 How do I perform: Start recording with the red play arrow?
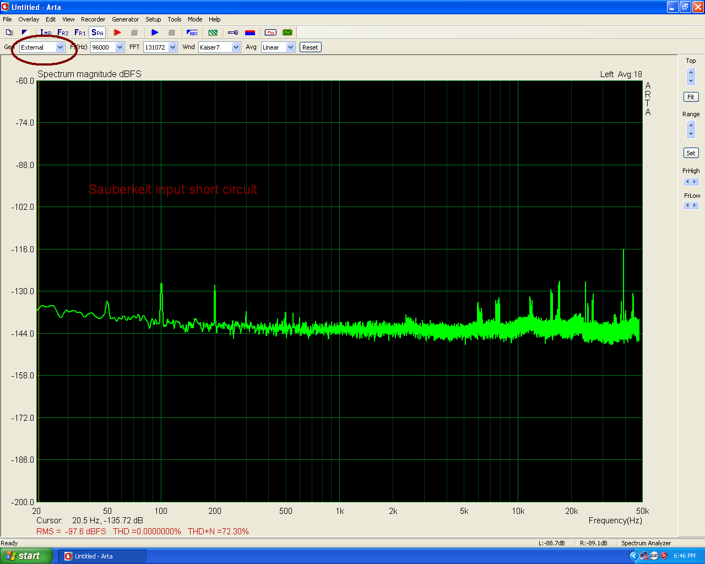(x=117, y=32)
